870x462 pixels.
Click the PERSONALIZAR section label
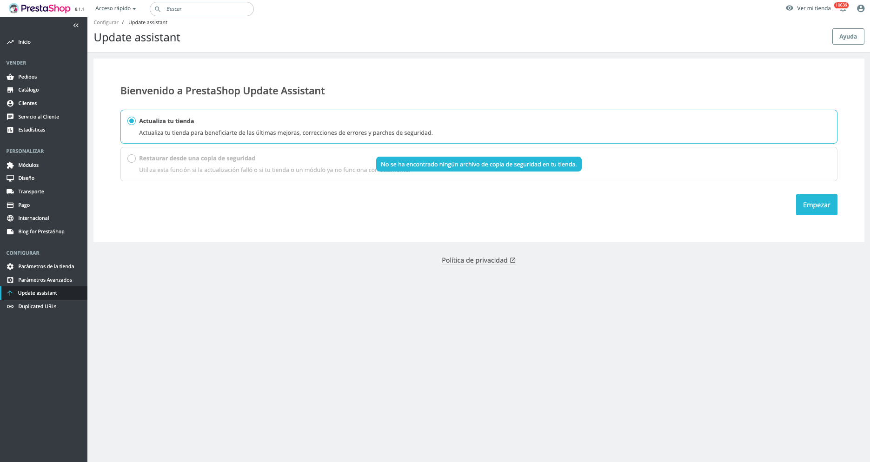click(x=25, y=151)
